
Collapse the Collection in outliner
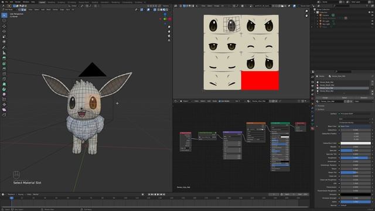coord(315,12)
